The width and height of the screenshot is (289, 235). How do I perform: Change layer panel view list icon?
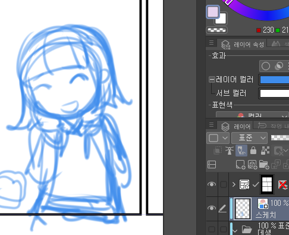tap(212, 164)
